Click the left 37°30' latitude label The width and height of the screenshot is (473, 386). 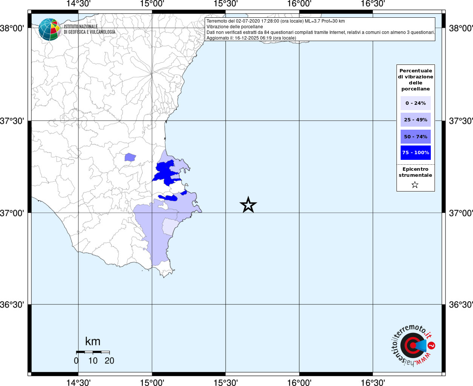point(12,121)
